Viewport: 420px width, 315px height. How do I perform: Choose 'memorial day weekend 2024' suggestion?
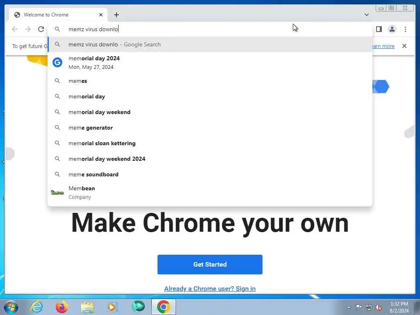tap(210, 159)
